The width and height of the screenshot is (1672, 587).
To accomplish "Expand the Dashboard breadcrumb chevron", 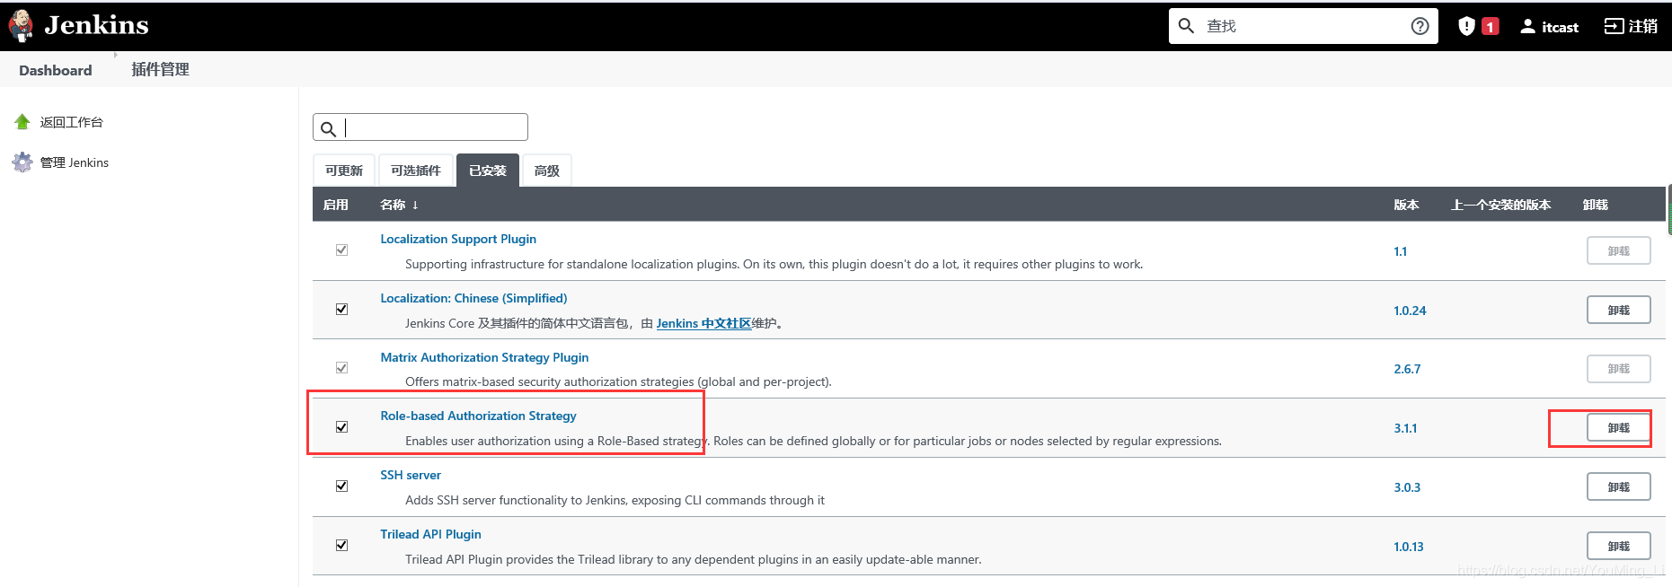I will [x=115, y=55].
